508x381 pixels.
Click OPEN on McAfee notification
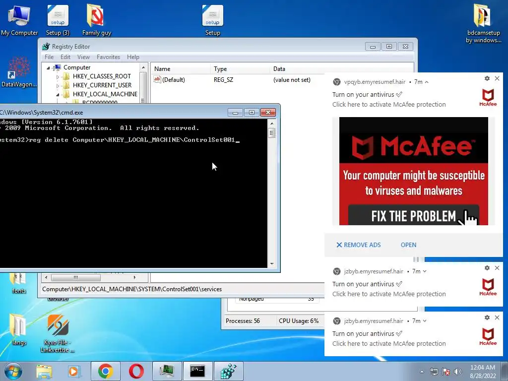point(408,245)
